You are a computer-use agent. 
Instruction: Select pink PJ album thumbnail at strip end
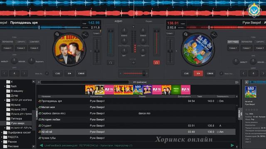[x=186, y=90]
